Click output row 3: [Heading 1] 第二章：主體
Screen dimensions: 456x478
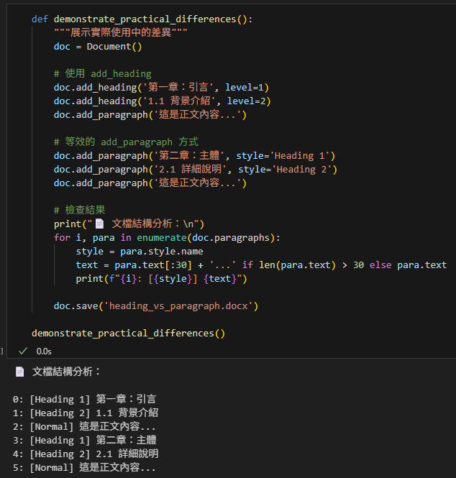[x=84, y=440]
